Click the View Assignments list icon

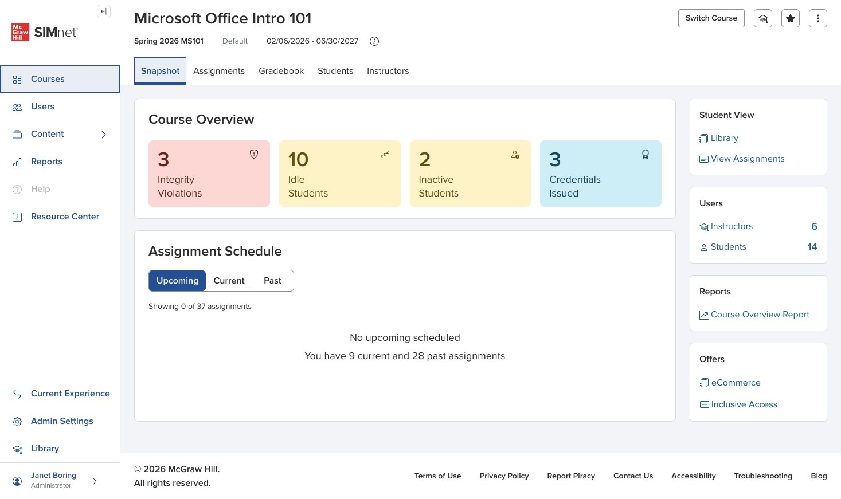tap(704, 159)
